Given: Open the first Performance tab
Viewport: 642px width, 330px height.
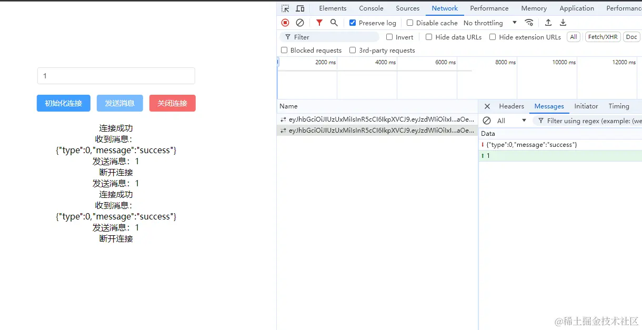Looking at the screenshot, I should pos(489,8).
